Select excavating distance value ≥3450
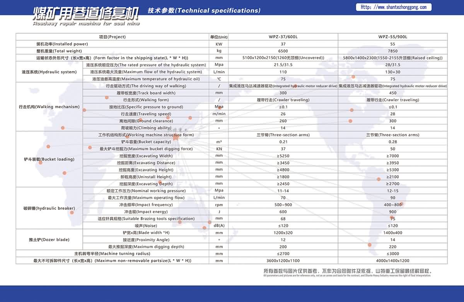The width and height of the screenshot is (464, 302). [x=283, y=163]
